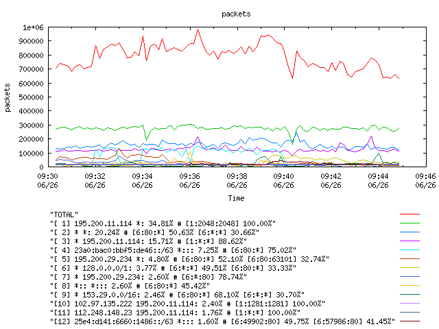The image size is (439, 329).
Task: Click the "09:34" time tick label
Action: click(x=142, y=176)
